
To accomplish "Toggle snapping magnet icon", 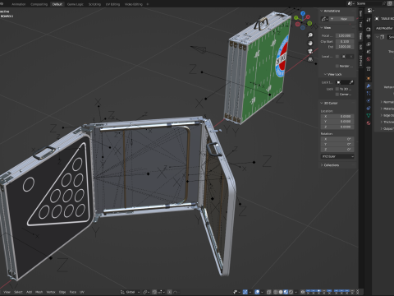I will click(154, 292).
